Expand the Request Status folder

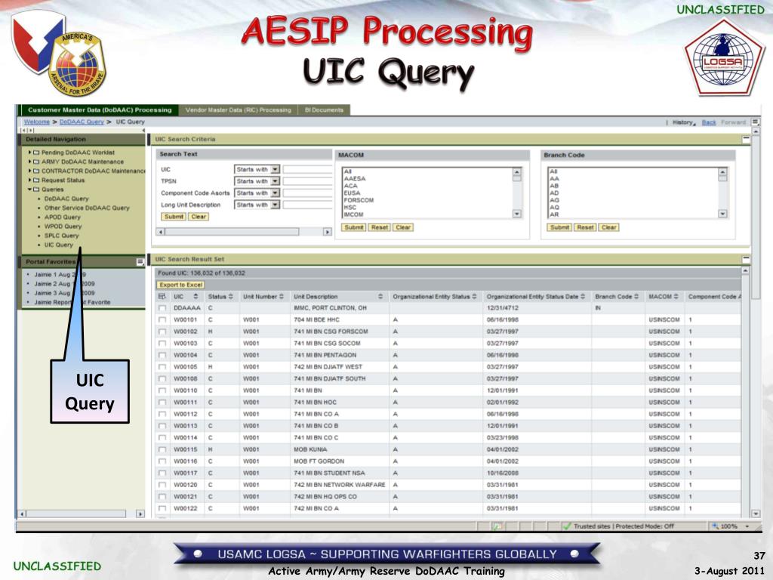click(29, 180)
